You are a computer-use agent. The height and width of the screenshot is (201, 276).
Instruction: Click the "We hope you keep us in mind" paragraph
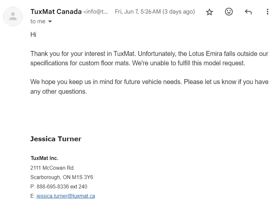click(149, 87)
